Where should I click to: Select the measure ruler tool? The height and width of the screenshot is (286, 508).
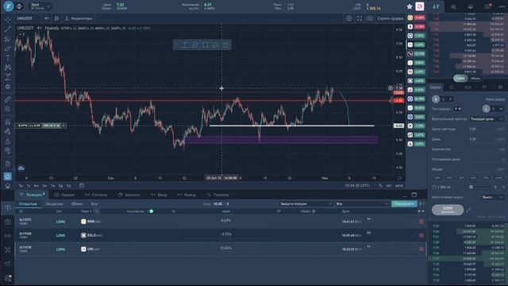tap(8, 99)
